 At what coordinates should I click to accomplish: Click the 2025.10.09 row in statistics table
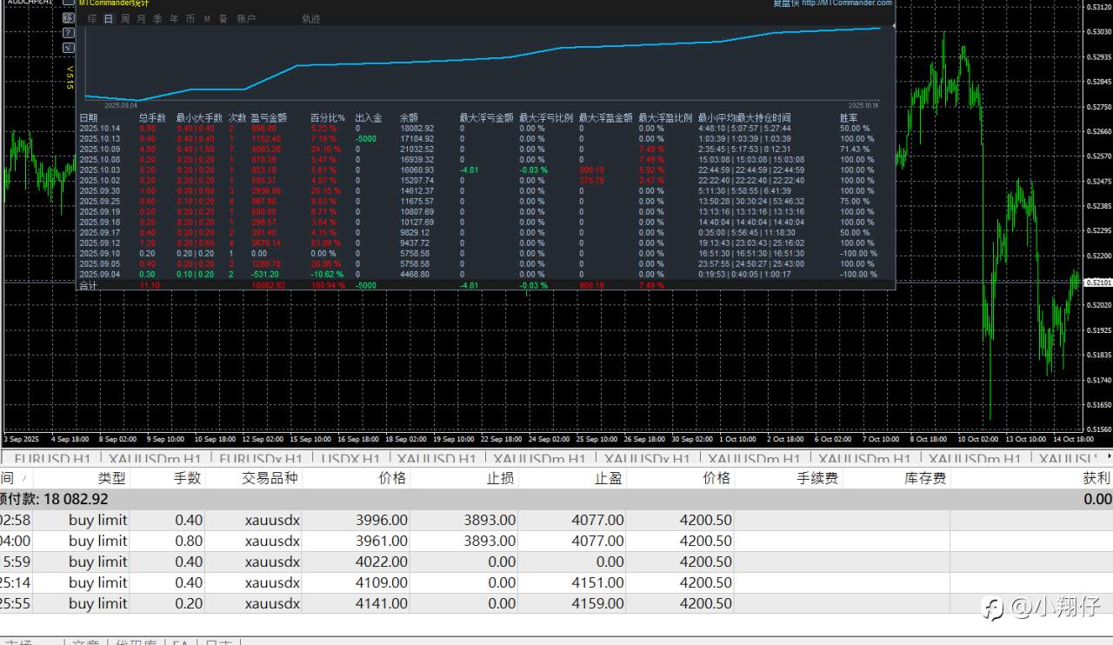pos(99,150)
